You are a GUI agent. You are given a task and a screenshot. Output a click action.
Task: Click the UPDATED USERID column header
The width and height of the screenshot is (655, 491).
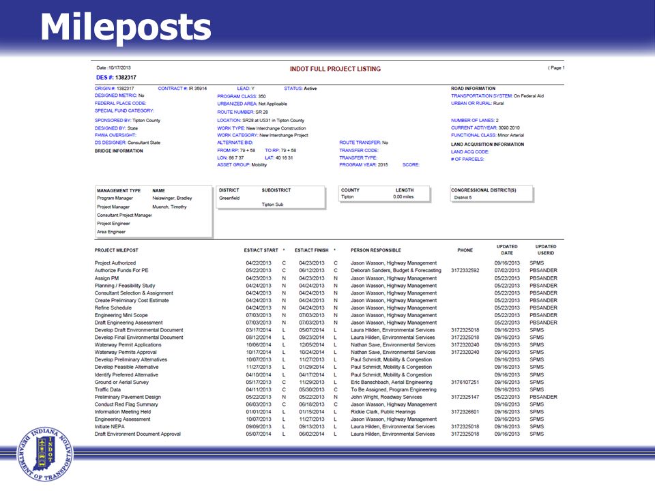click(546, 250)
